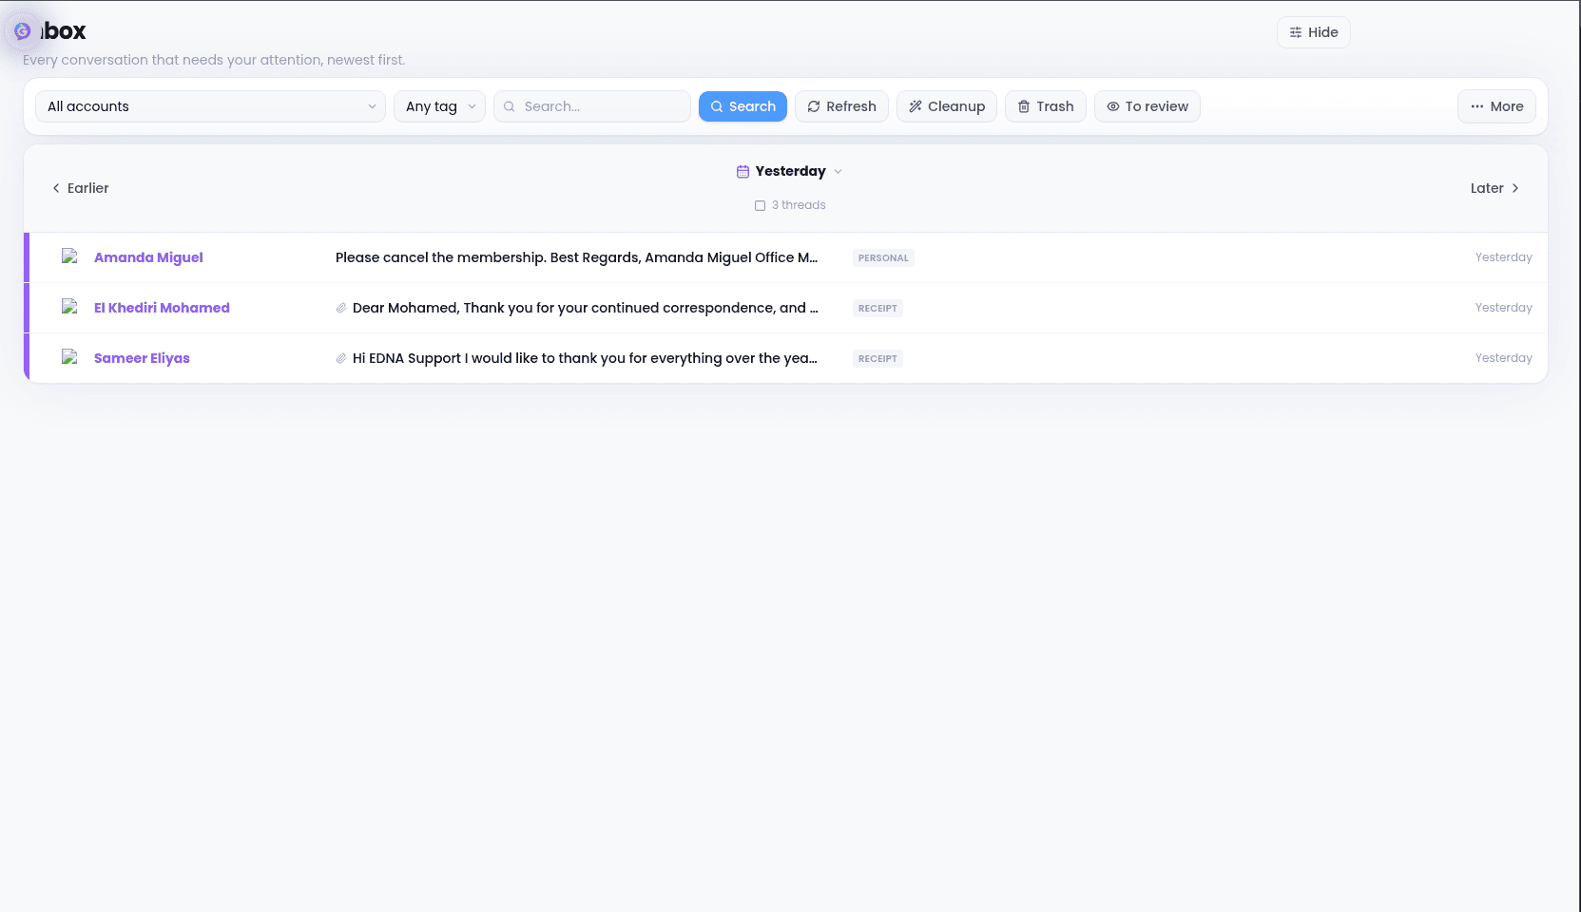Click the PERSONAL tag on Amanda Miguel's thread
Image resolution: width=1581 pixels, height=912 pixels.
883,257
